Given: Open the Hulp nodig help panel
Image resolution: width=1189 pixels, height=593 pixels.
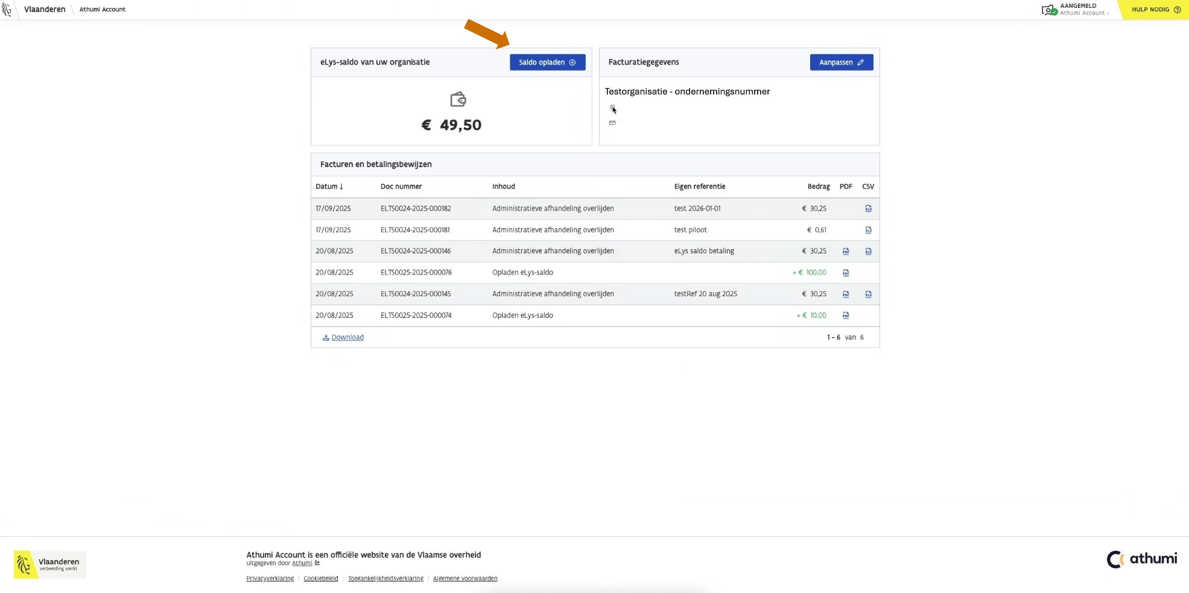Looking at the screenshot, I should click(x=1155, y=10).
